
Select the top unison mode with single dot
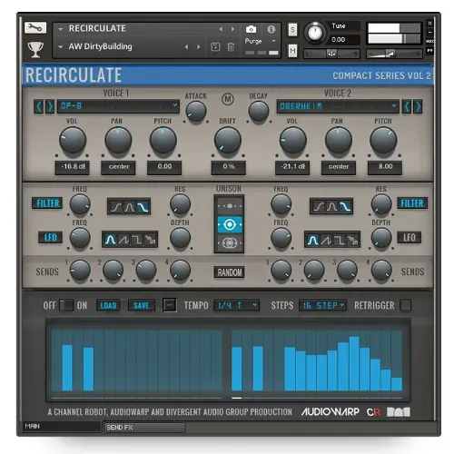tap(230, 206)
